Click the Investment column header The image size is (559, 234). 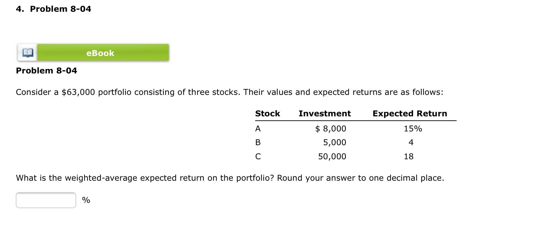pyautogui.click(x=324, y=113)
